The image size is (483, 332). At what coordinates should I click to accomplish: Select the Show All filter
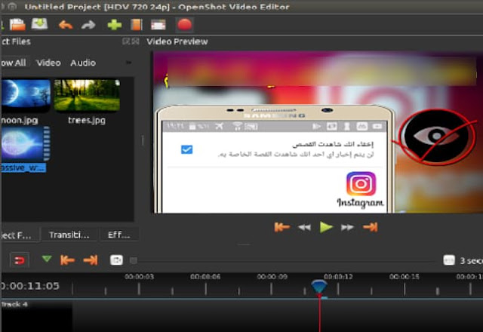coord(13,63)
